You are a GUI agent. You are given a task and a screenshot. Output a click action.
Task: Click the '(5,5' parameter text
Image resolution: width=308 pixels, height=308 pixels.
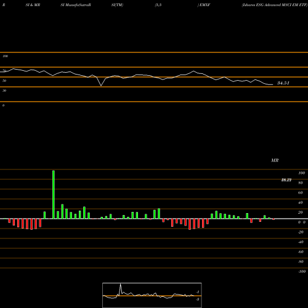click(x=158, y=5)
